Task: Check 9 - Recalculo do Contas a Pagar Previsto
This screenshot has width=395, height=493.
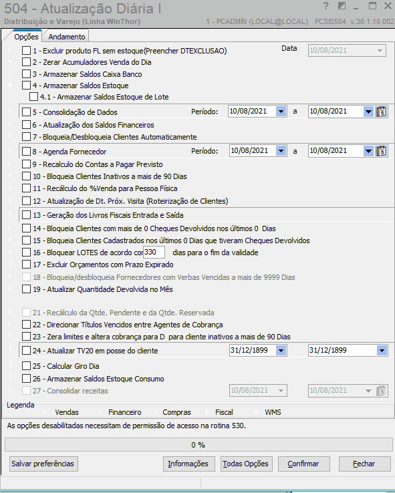Action: coord(27,164)
